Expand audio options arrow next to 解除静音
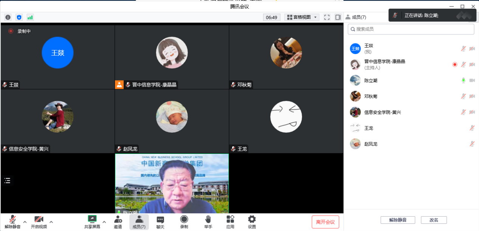This screenshot has height=231, width=479. (x=25, y=222)
